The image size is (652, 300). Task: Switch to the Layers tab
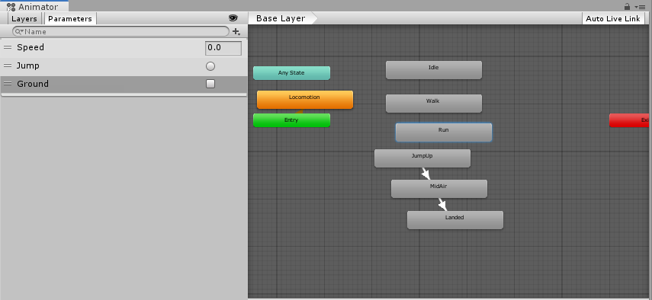tap(24, 19)
